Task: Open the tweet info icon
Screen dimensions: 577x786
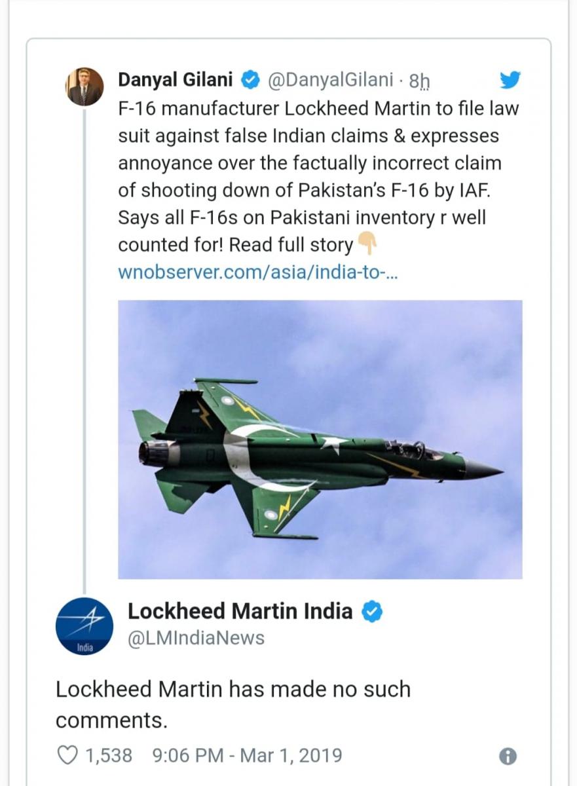Action: pyautogui.click(x=508, y=757)
